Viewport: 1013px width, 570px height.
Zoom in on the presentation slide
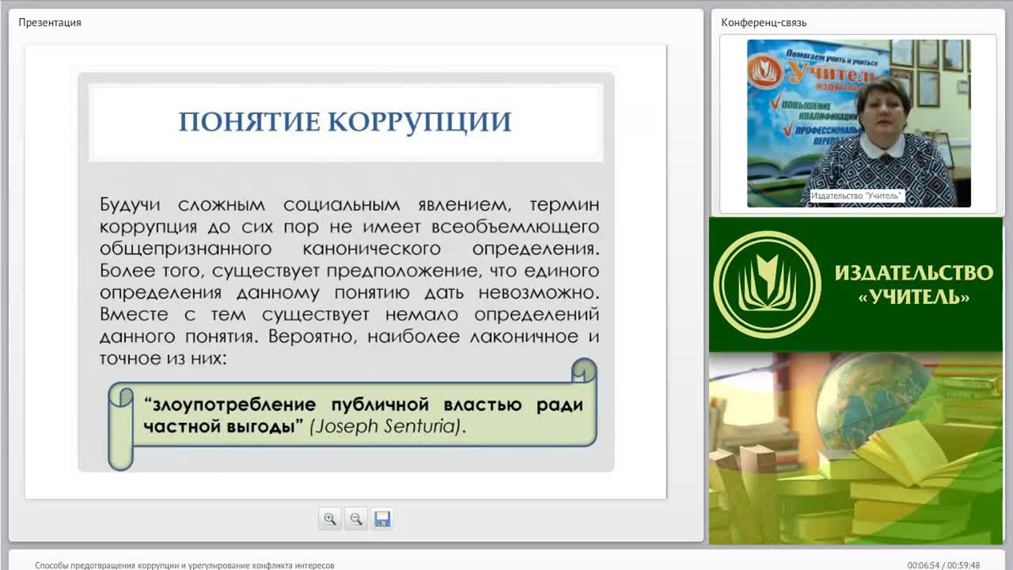pyautogui.click(x=330, y=519)
